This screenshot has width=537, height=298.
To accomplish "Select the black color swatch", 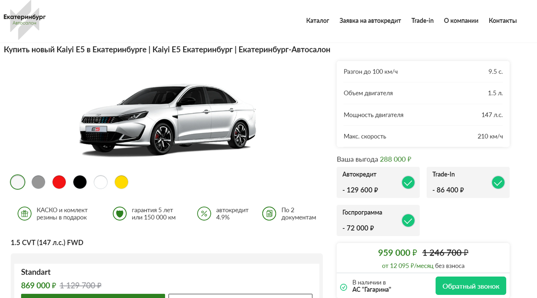I will coord(80,182).
